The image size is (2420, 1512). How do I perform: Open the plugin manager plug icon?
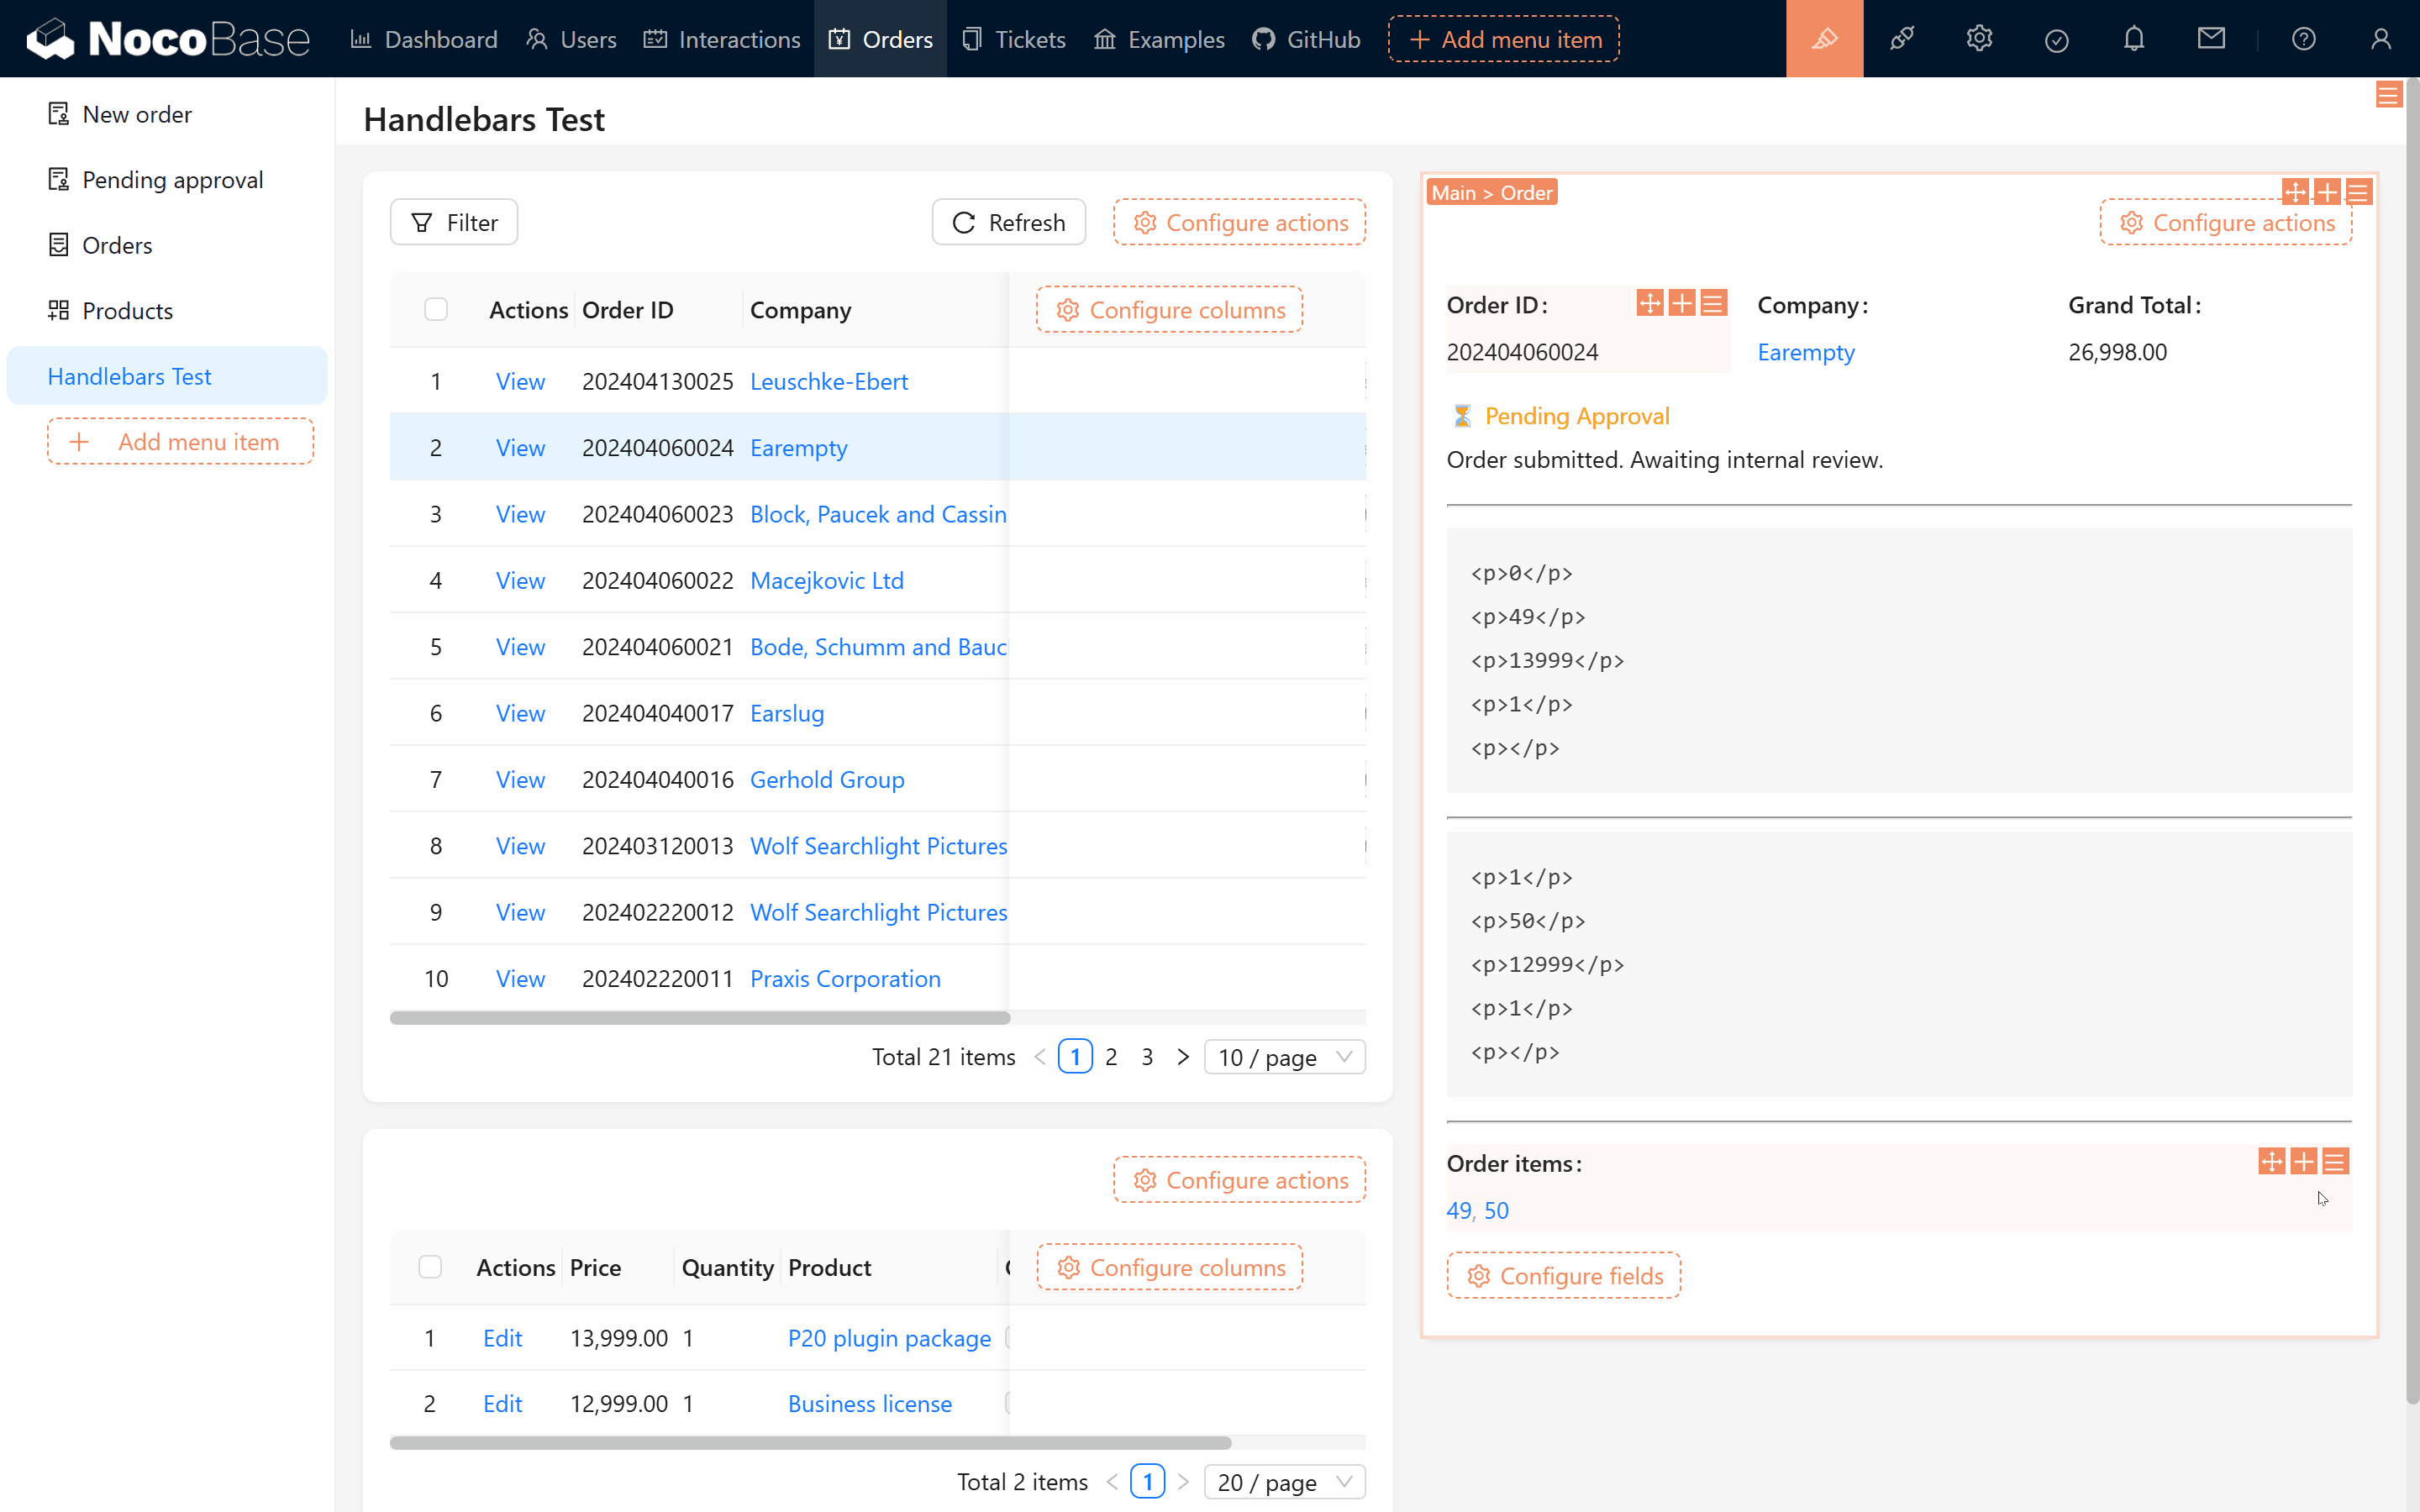point(1901,39)
